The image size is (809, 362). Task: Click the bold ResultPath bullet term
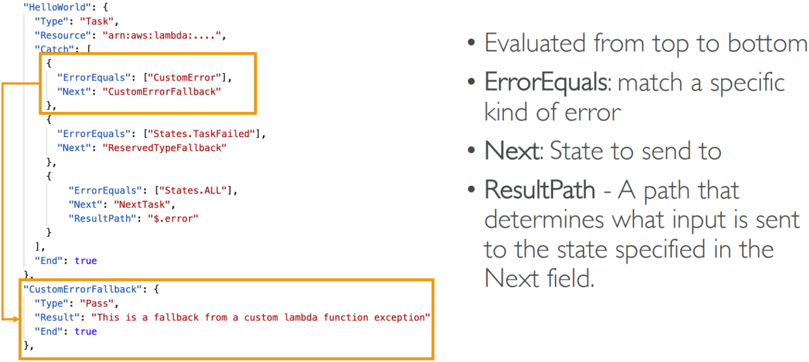click(x=540, y=190)
